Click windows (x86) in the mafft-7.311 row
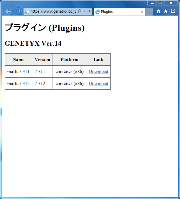Image resolution: width=180 pixels, height=199 pixels. [69, 72]
